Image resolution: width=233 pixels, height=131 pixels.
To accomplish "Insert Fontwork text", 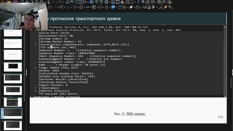I will click(138, 2).
